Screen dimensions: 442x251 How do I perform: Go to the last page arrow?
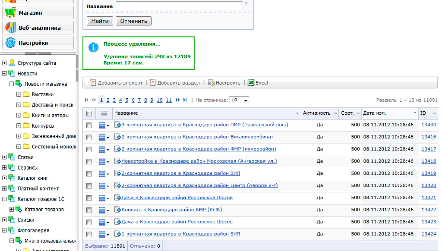[185, 100]
